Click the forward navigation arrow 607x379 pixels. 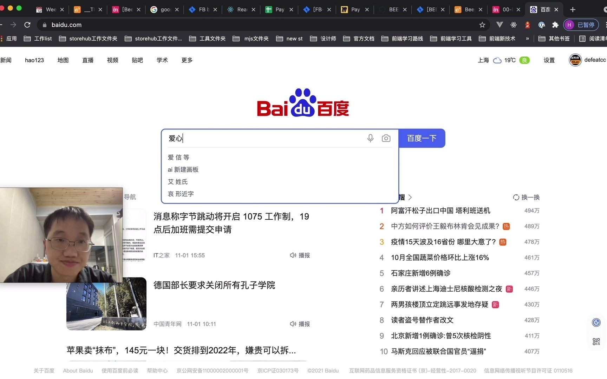[x=13, y=25]
